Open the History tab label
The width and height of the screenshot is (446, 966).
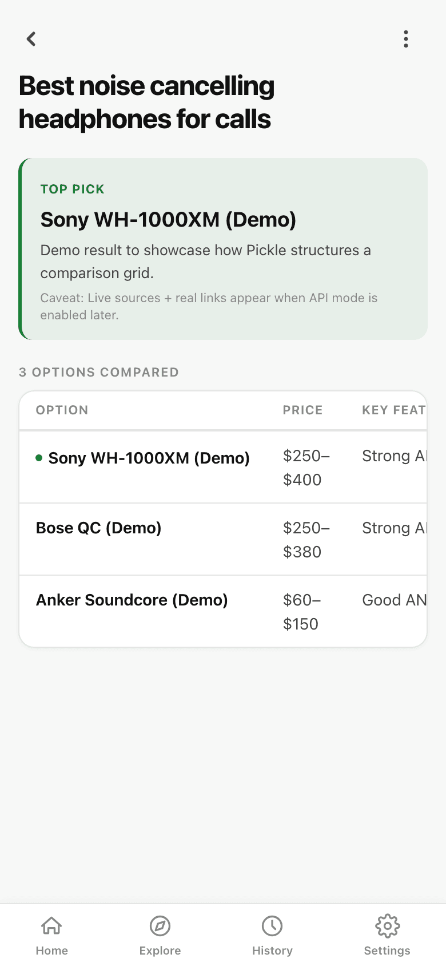272,951
